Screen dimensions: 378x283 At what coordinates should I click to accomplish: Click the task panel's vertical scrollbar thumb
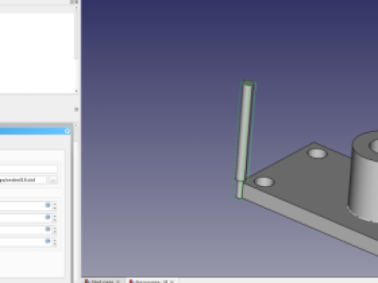click(75, 134)
